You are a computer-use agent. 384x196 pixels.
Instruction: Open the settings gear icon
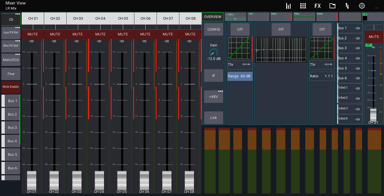coord(362,6)
